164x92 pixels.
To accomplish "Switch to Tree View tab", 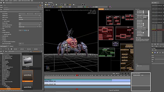I will pos(107,9).
